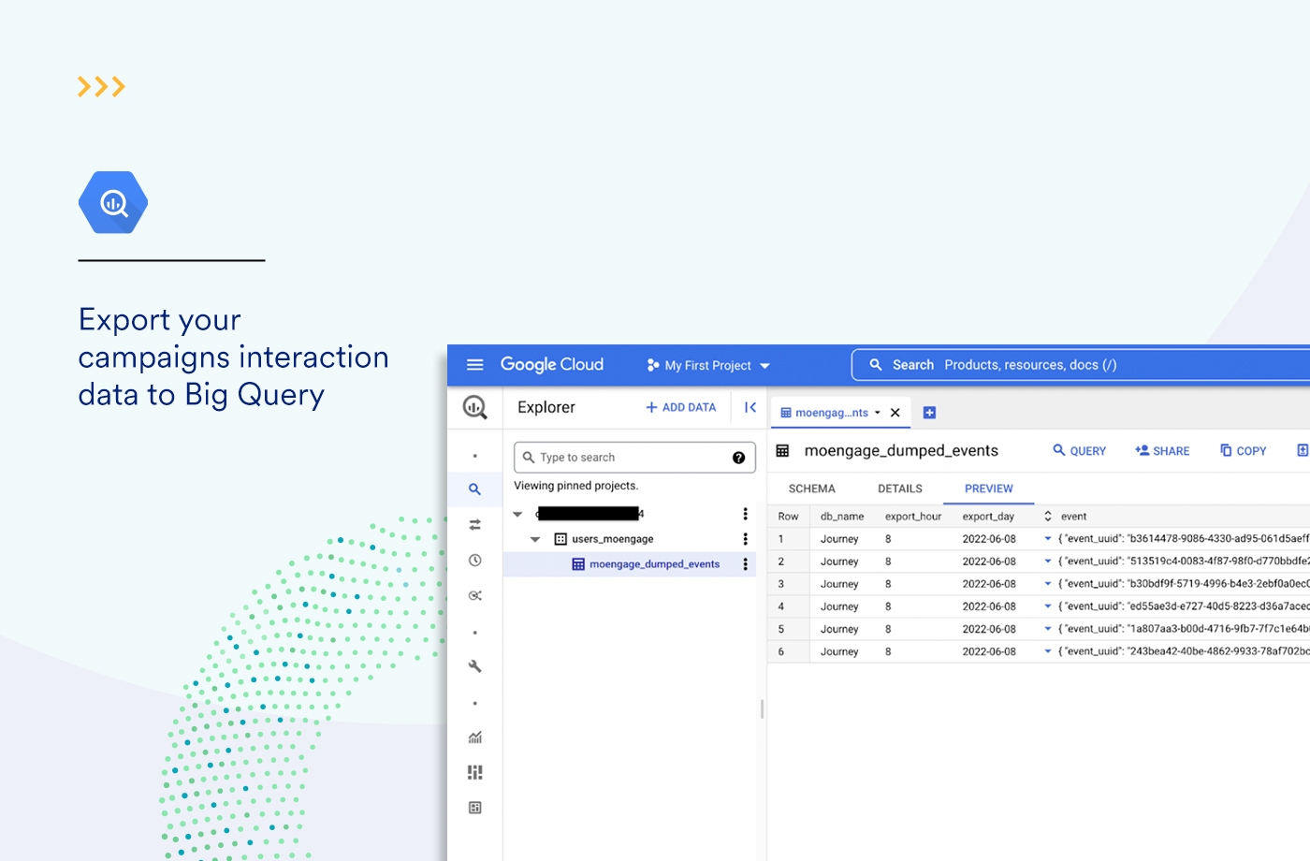Viewport: 1310px width, 861px height.
Task: Collapse the Explorer panel with arrow icon
Action: tap(750, 407)
